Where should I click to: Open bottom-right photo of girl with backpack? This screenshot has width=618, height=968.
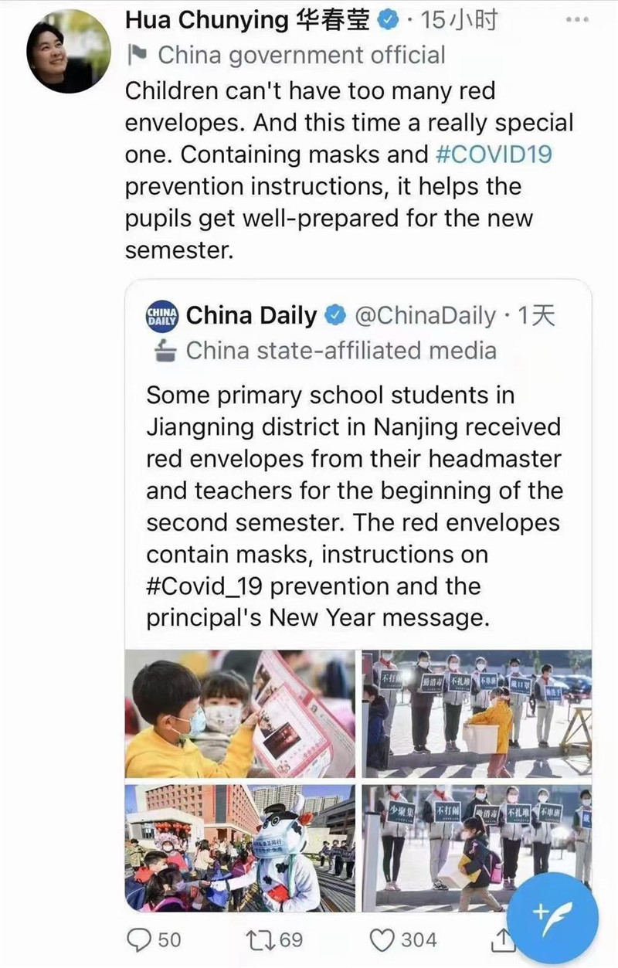point(477,847)
